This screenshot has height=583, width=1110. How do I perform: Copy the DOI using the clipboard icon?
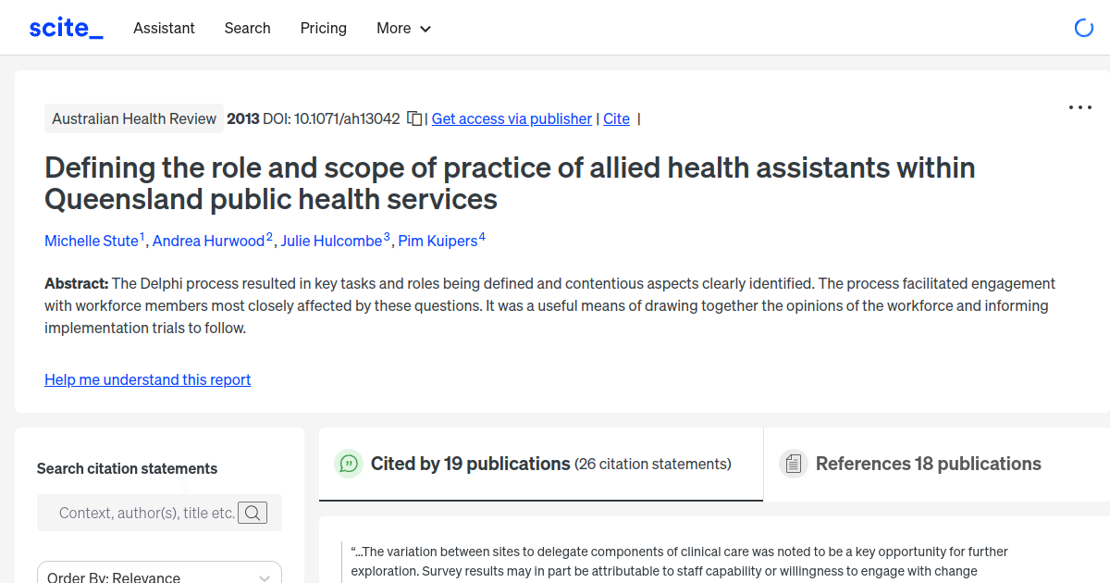pos(414,118)
